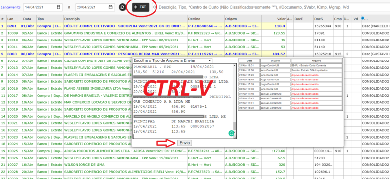Sort by the Valor column header
Image resolution: width=390 pixels, height=179 pixels.
click(x=273, y=19)
